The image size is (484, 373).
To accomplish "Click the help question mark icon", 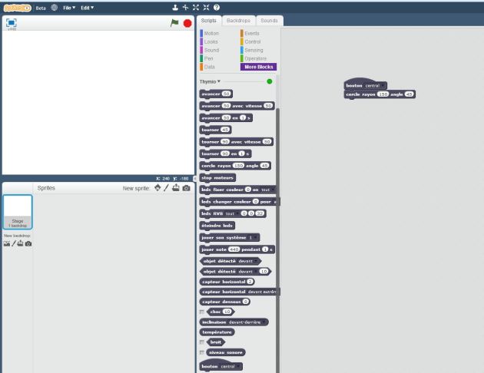I will click(217, 7).
